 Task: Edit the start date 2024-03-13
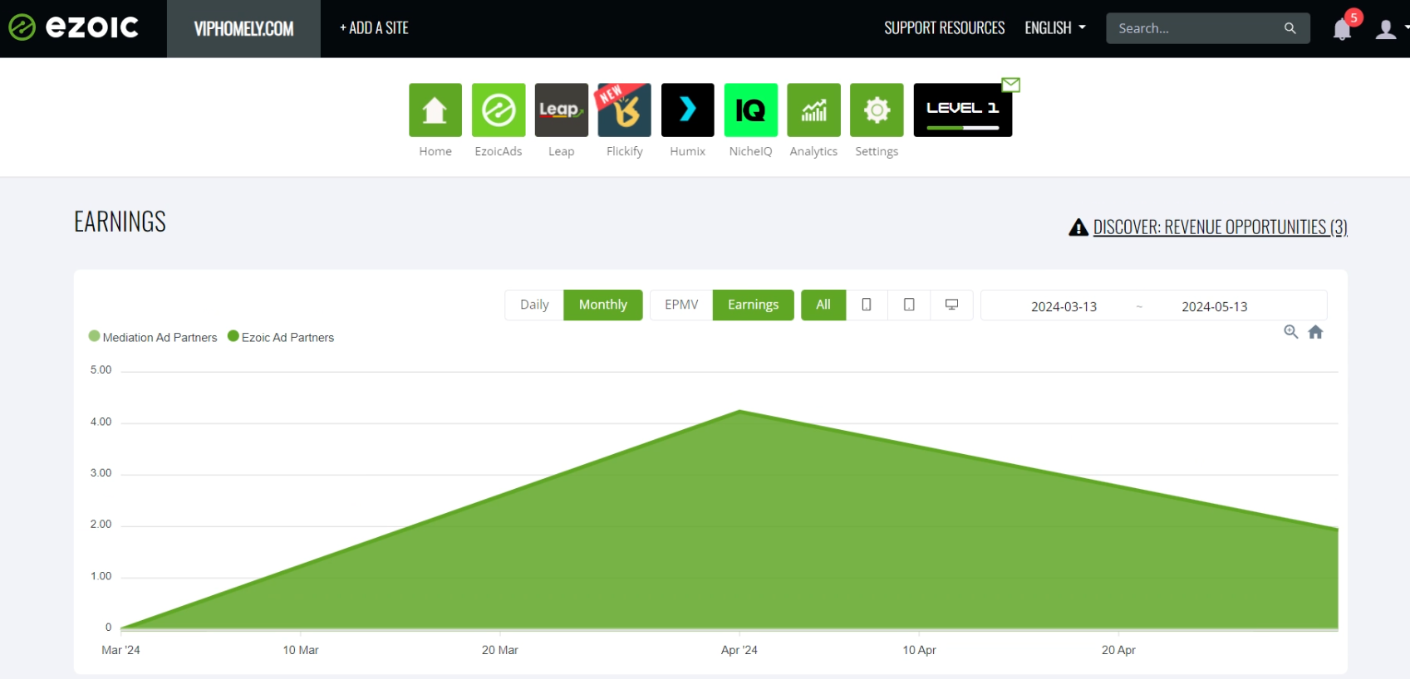click(x=1064, y=306)
